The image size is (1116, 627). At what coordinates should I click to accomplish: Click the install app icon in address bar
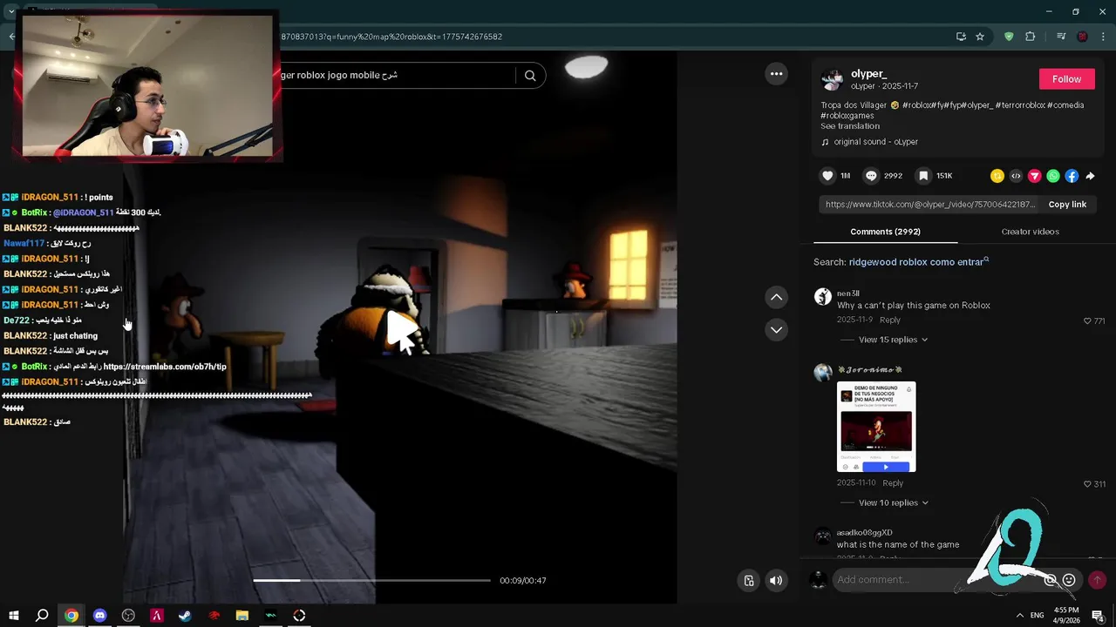(961, 37)
